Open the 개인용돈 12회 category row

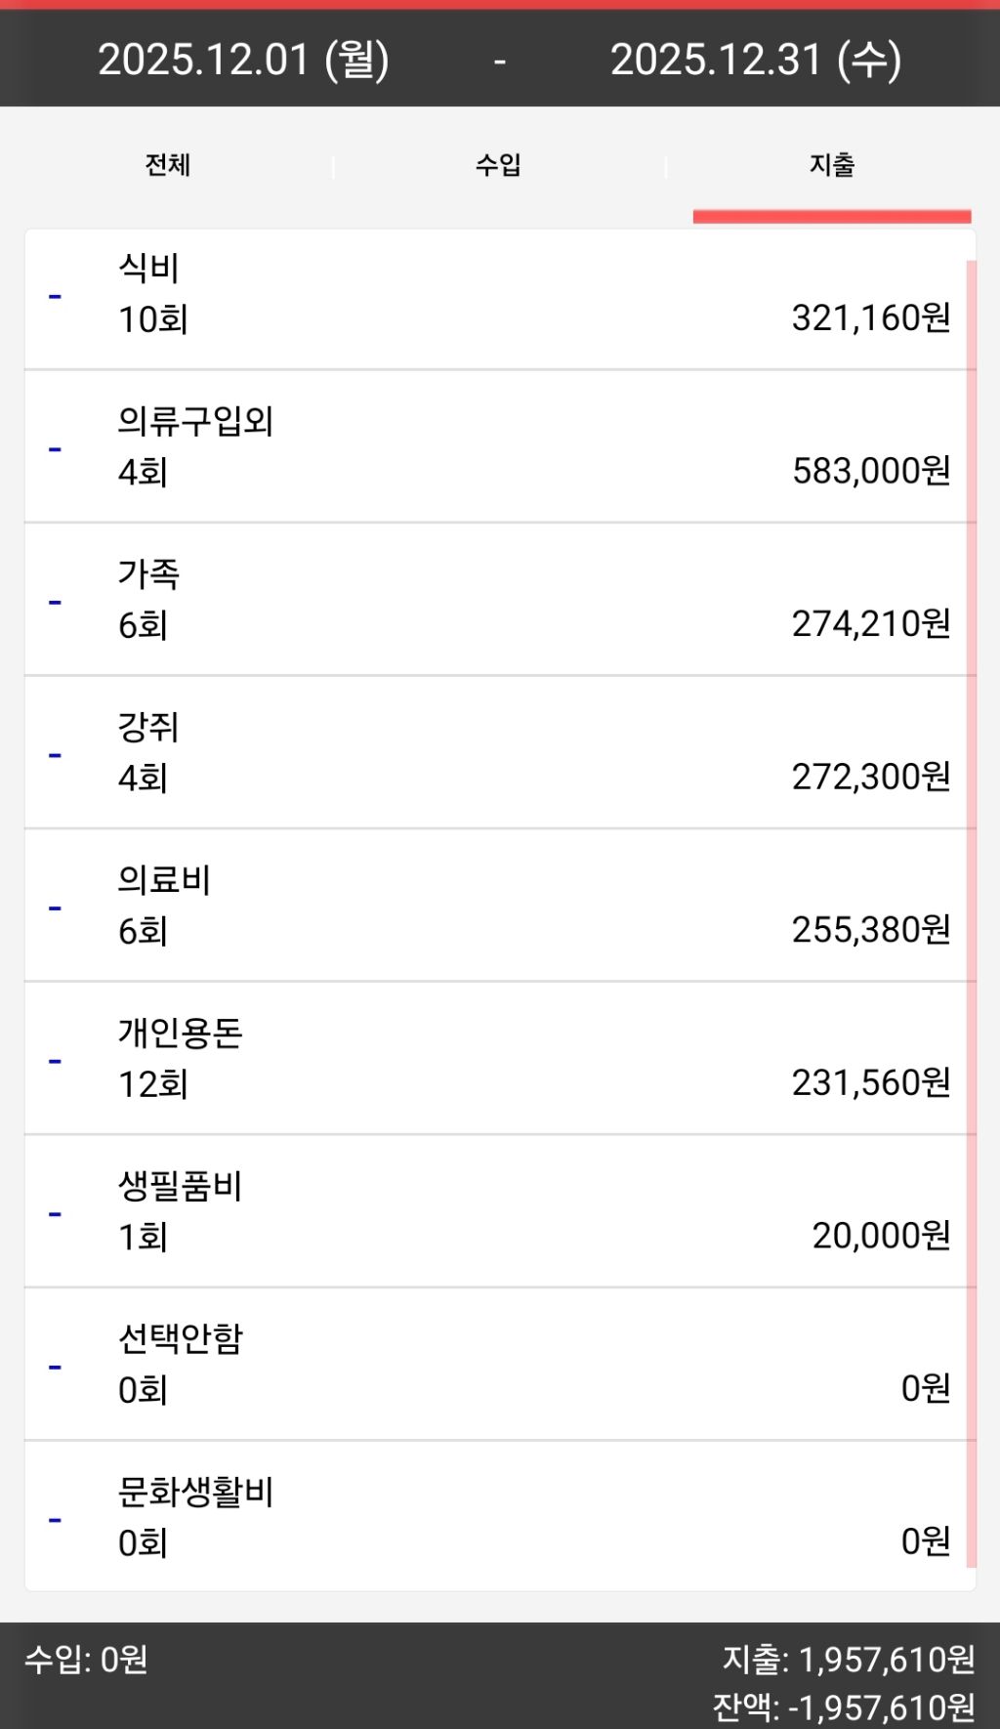coord(500,1059)
